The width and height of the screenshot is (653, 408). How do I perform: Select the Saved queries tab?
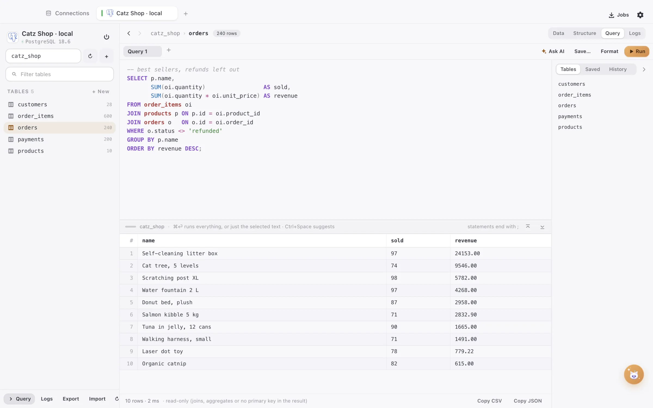[x=592, y=69]
